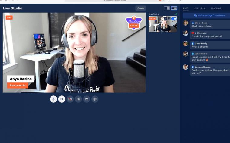Click Hide message from stream

coord(210,15)
